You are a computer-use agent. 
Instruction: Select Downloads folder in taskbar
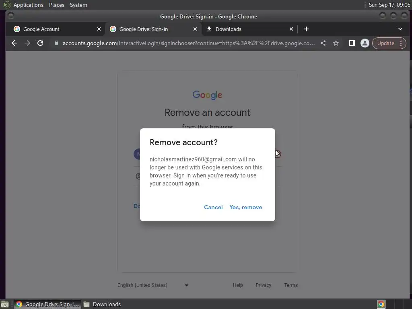coord(103,304)
